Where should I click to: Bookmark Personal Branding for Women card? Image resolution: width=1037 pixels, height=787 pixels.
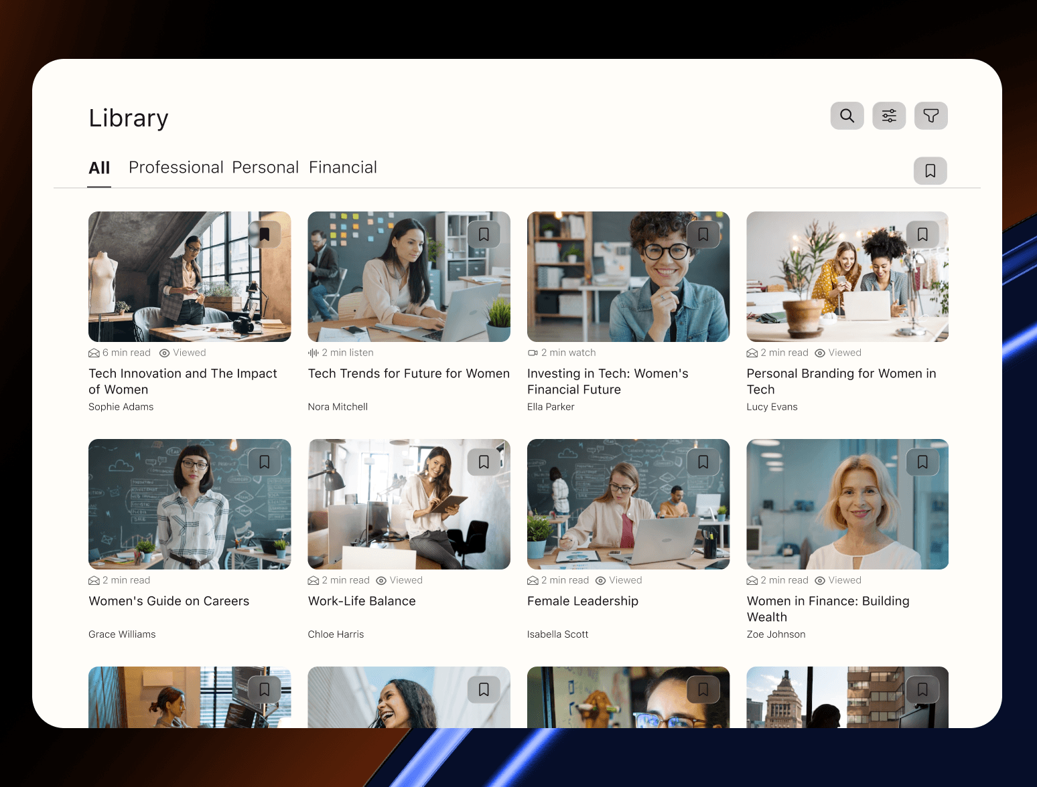pyautogui.click(x=922, y=234)
